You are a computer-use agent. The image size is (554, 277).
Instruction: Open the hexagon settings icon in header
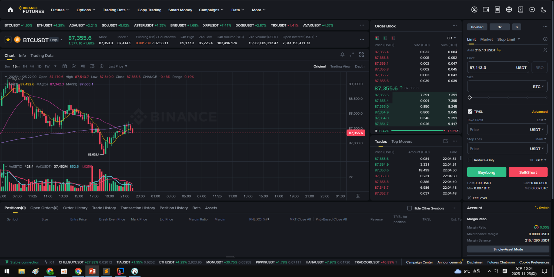tap(532, 10)
